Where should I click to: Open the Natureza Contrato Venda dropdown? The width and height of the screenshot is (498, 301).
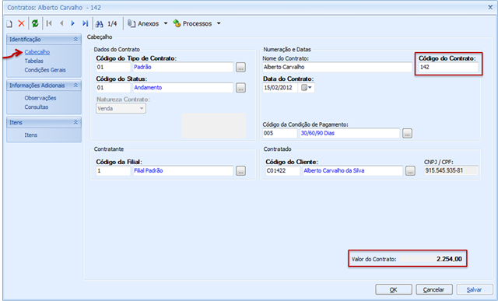coord(121,108)
